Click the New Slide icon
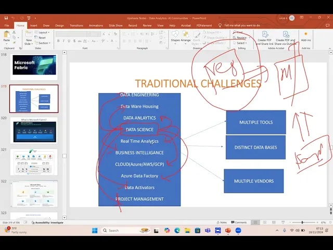The height and width of the screenshot is (250, 333). pos(29,34)
